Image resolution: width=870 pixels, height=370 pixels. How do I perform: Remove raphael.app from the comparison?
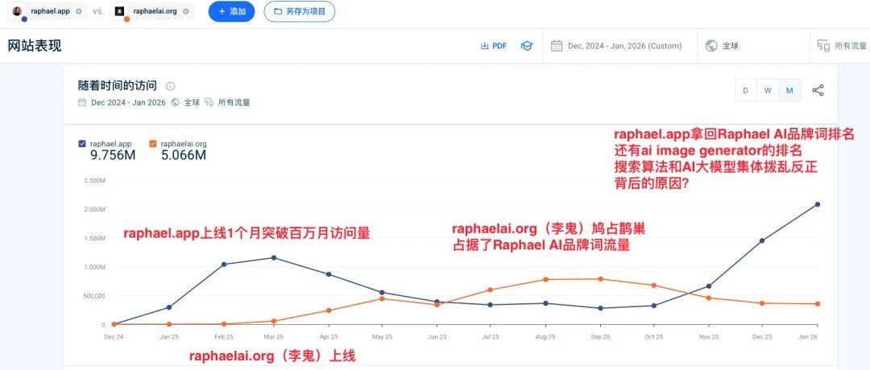tap(78, 12)
